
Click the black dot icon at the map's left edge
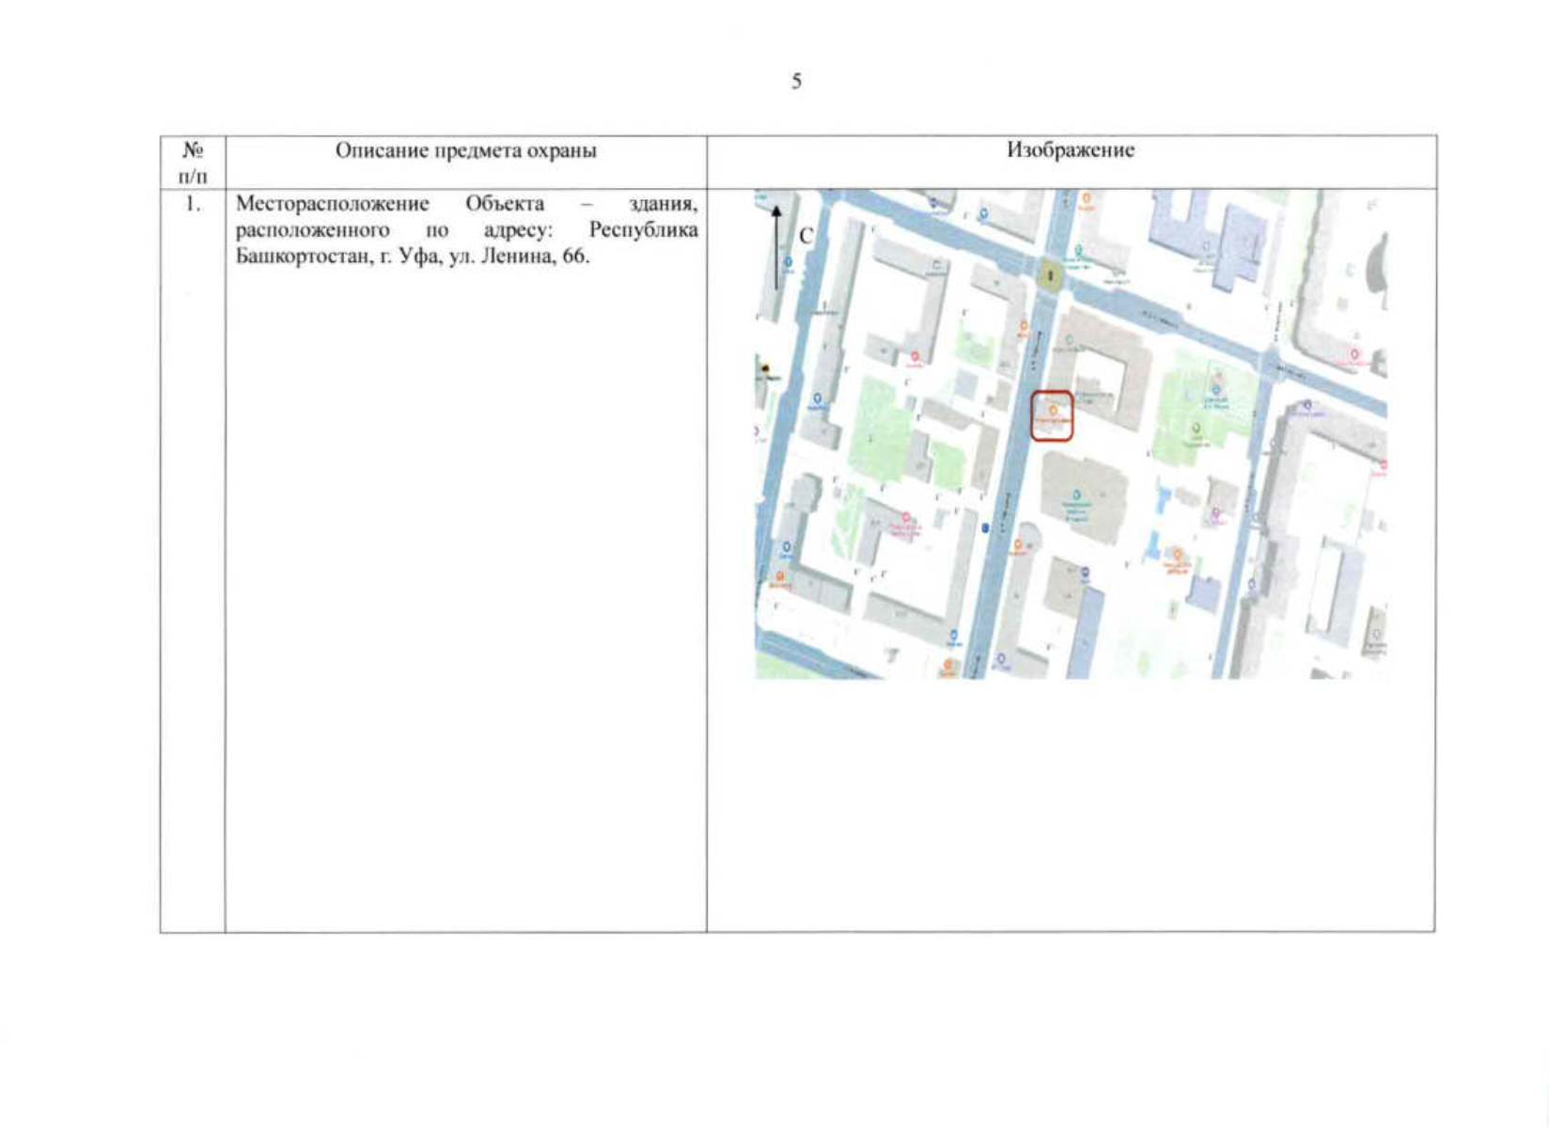click(x=766, y=368)
